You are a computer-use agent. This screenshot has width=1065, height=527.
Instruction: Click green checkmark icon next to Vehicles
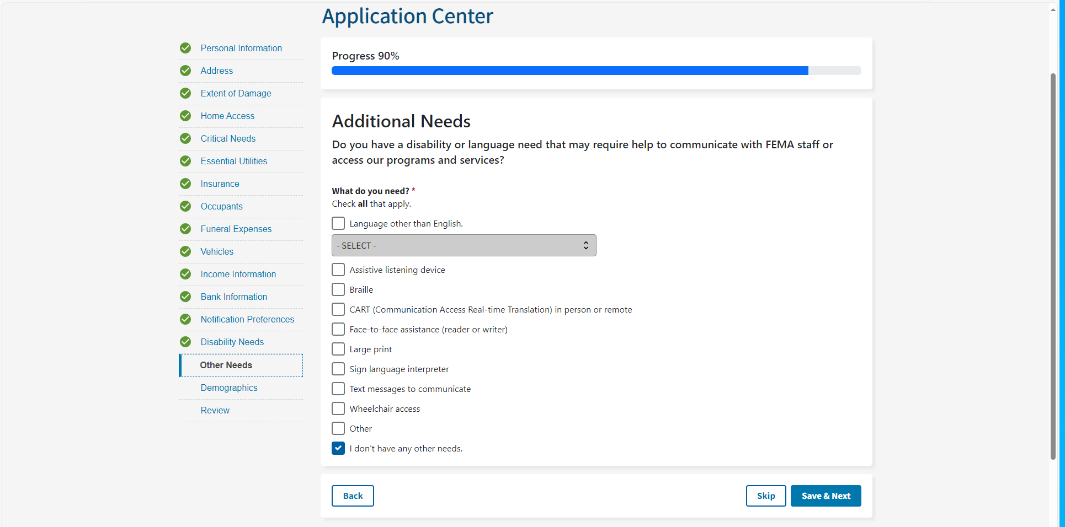pyautogui.click(x=185, y=251)
